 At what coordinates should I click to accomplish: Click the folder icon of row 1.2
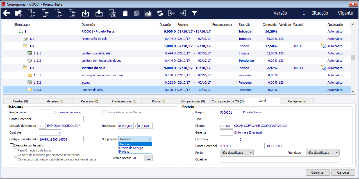(25, 46)
